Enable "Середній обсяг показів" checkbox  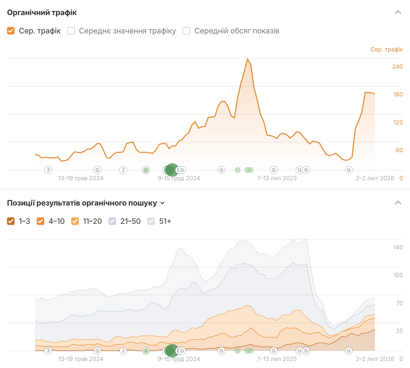point(186,31)
